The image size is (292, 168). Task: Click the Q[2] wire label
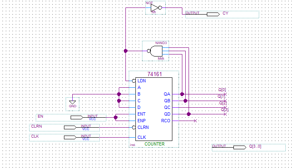[x=223, y=103]
